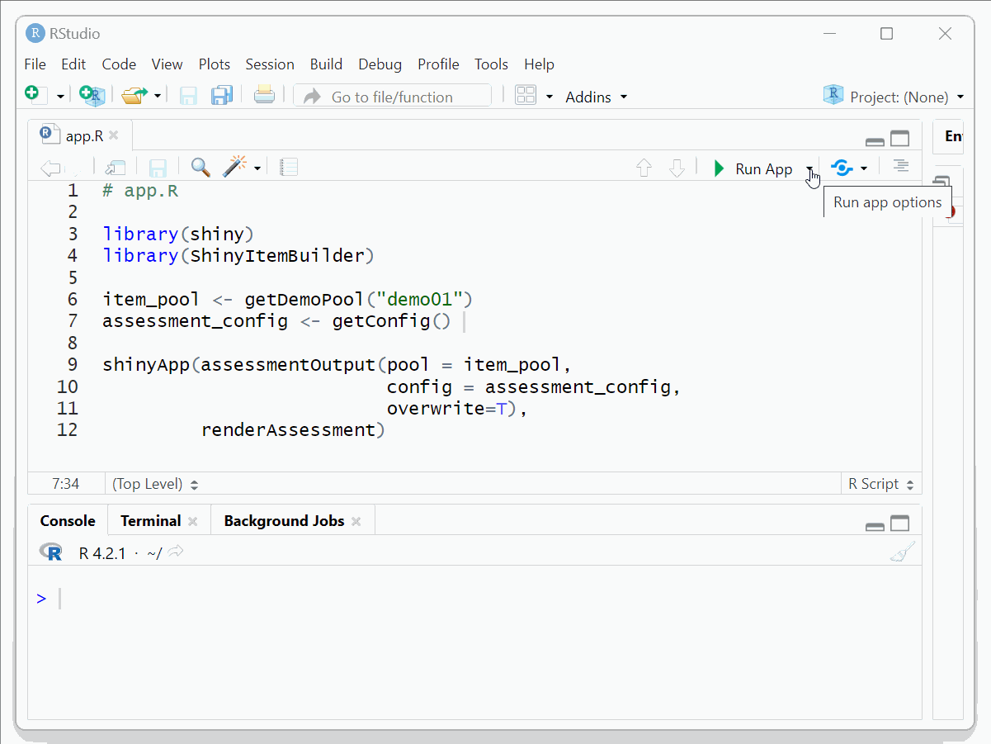Image resolution: width=991 pixels, height=744 pixels.
Task: Open the Code menu
Action: [119, 64]
